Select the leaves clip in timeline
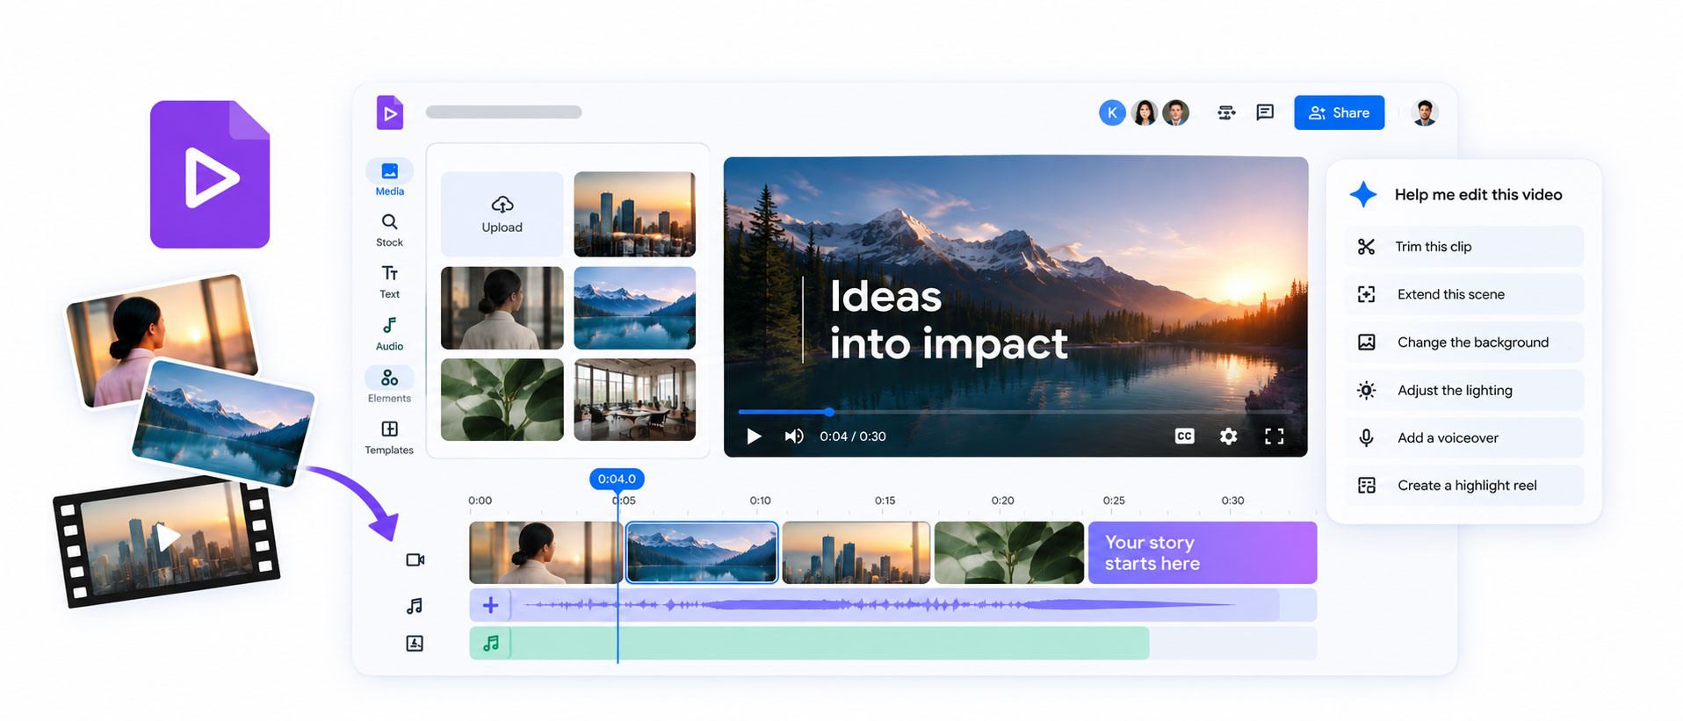This screenshot has height=721, width=1683. pos(1008,552)
